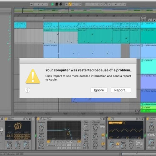Click the Frequency mapping button in LFO

pos(115,123)
